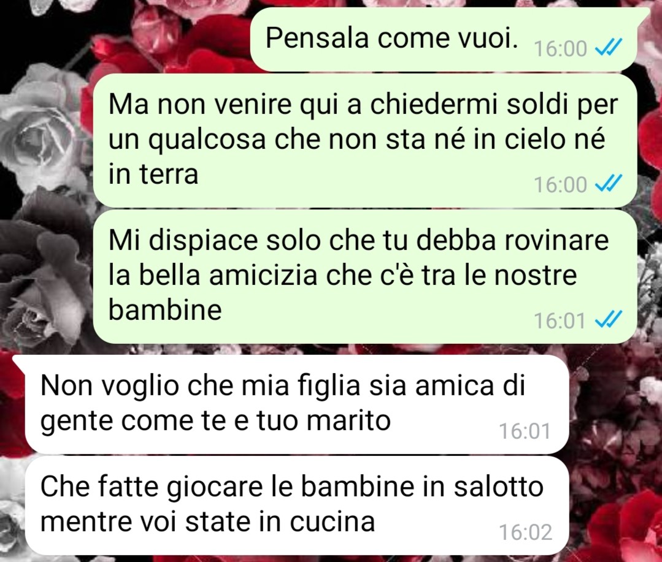Click the 16:01 timestamp of 'gente come te' message
This screenshot has width=662, height=562.
(525, 431)
